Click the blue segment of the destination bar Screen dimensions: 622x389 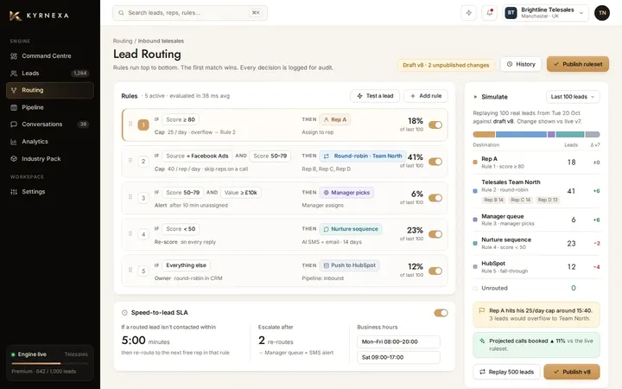(x=521, y=135)
